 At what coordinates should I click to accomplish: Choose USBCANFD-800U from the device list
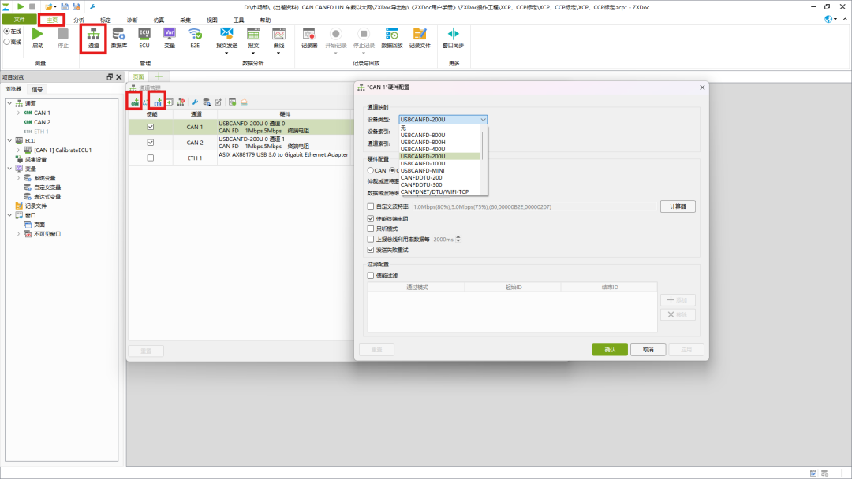[x=423, y=135]
